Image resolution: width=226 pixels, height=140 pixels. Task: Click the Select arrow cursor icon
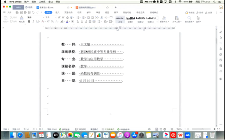pos(198,18)
